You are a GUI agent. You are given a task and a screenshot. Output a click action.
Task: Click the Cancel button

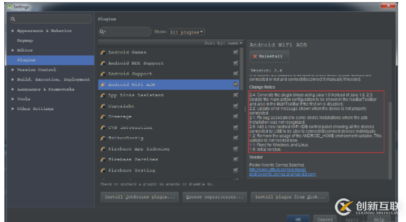[325, 219]
